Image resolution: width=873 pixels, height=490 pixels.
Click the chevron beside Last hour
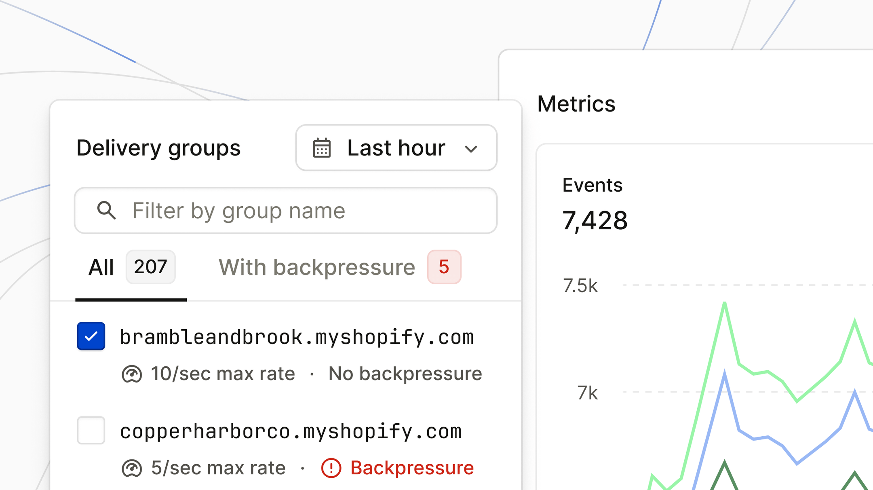point(471,149)
